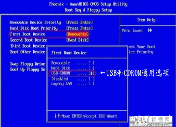This screenshot has width=176, height=127.
Task: Select Second Boot Device menu entry
Action: [29, 40]
